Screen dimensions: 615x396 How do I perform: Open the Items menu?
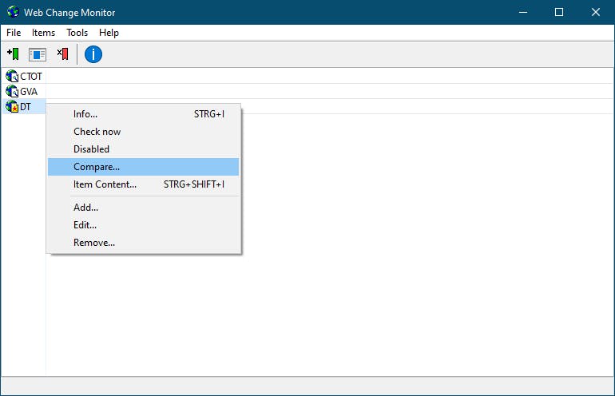(44, 33)
